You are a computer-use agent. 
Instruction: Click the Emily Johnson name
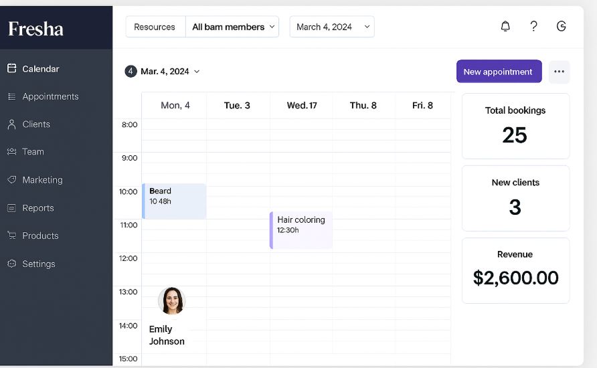coord(167,335)
